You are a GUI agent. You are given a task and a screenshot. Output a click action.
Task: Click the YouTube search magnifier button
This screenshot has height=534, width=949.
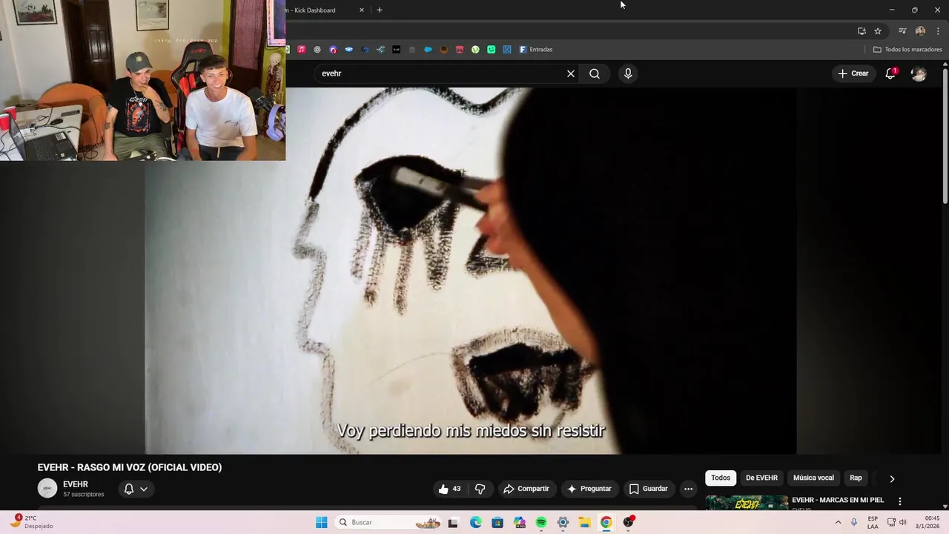coord(595,73)
